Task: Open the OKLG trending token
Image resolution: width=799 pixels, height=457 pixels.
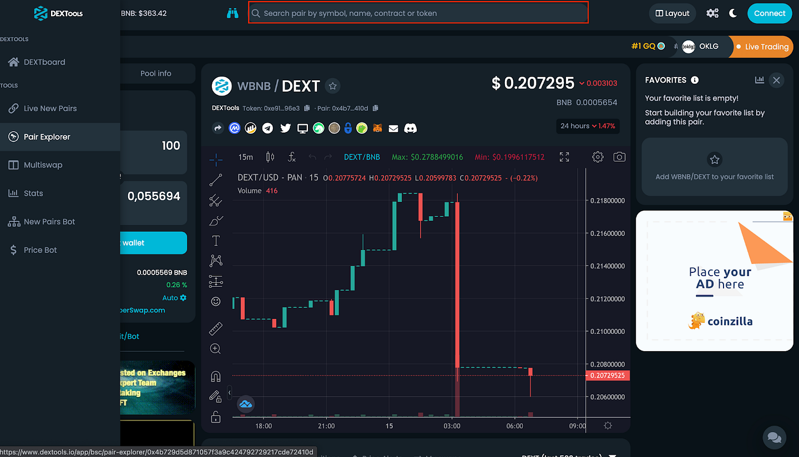Action: tap(700, 47)
